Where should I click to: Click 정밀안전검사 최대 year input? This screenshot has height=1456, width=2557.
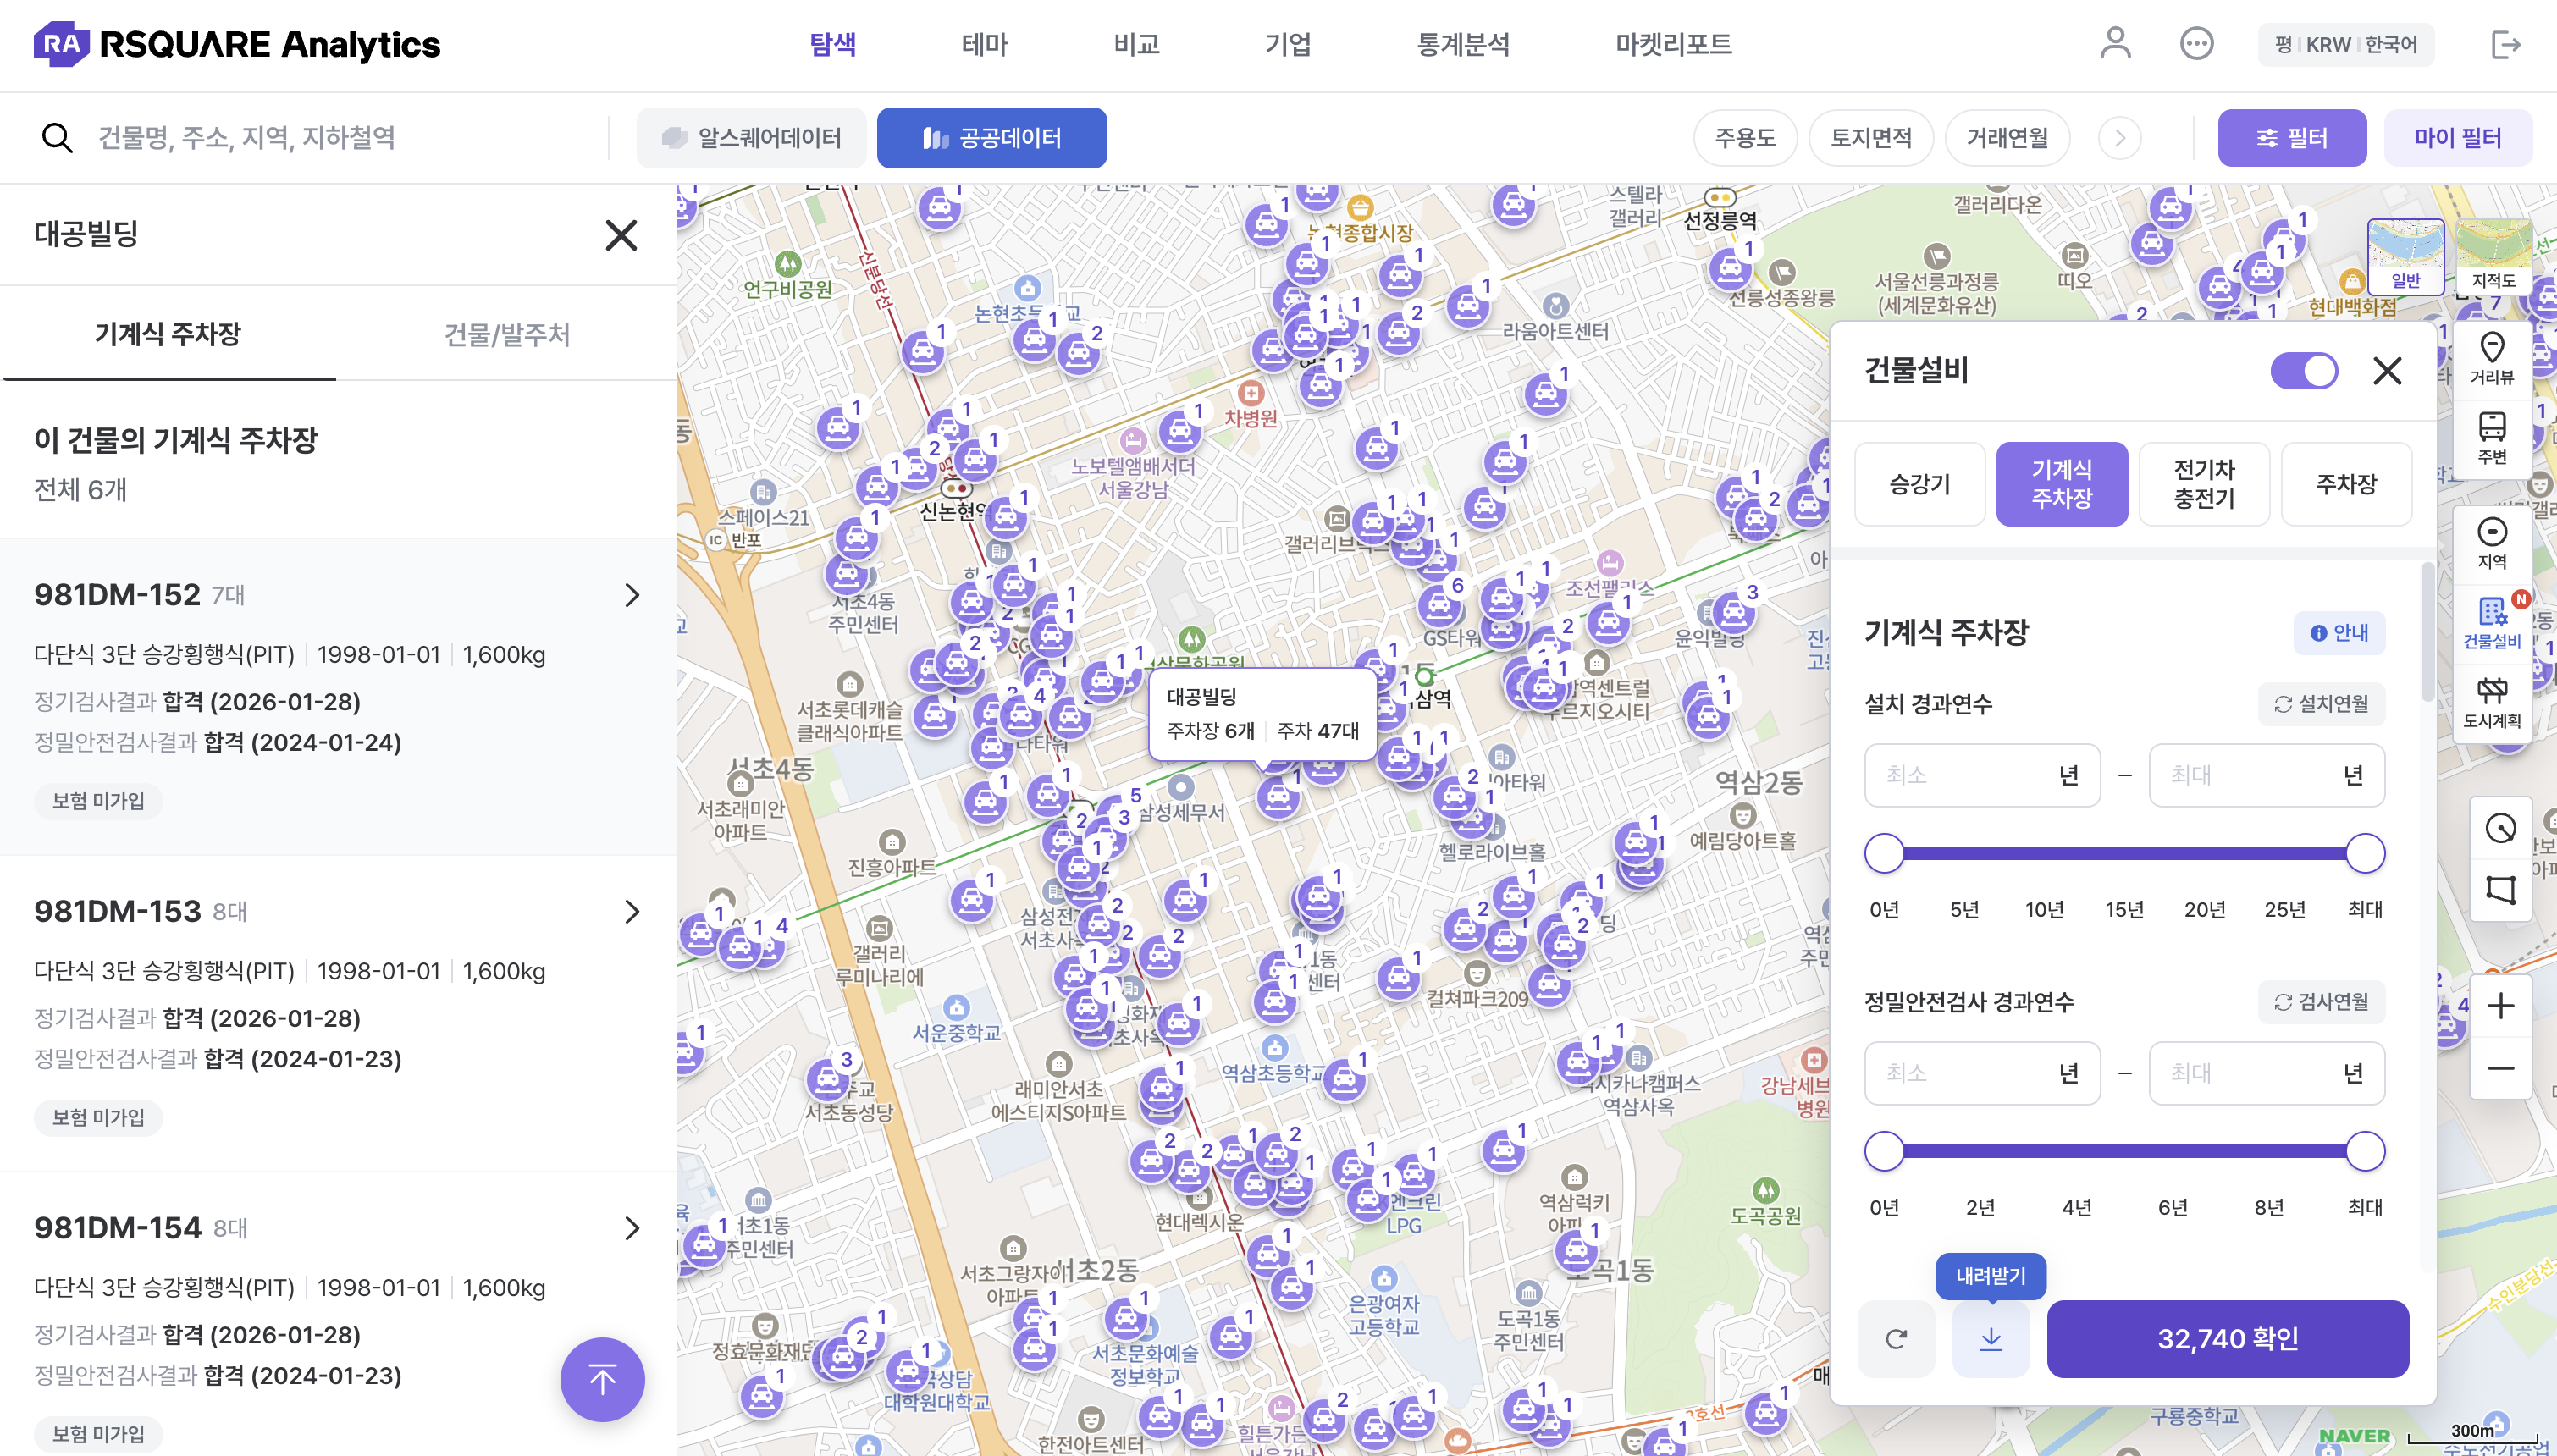click(x=2266, y=1073)
